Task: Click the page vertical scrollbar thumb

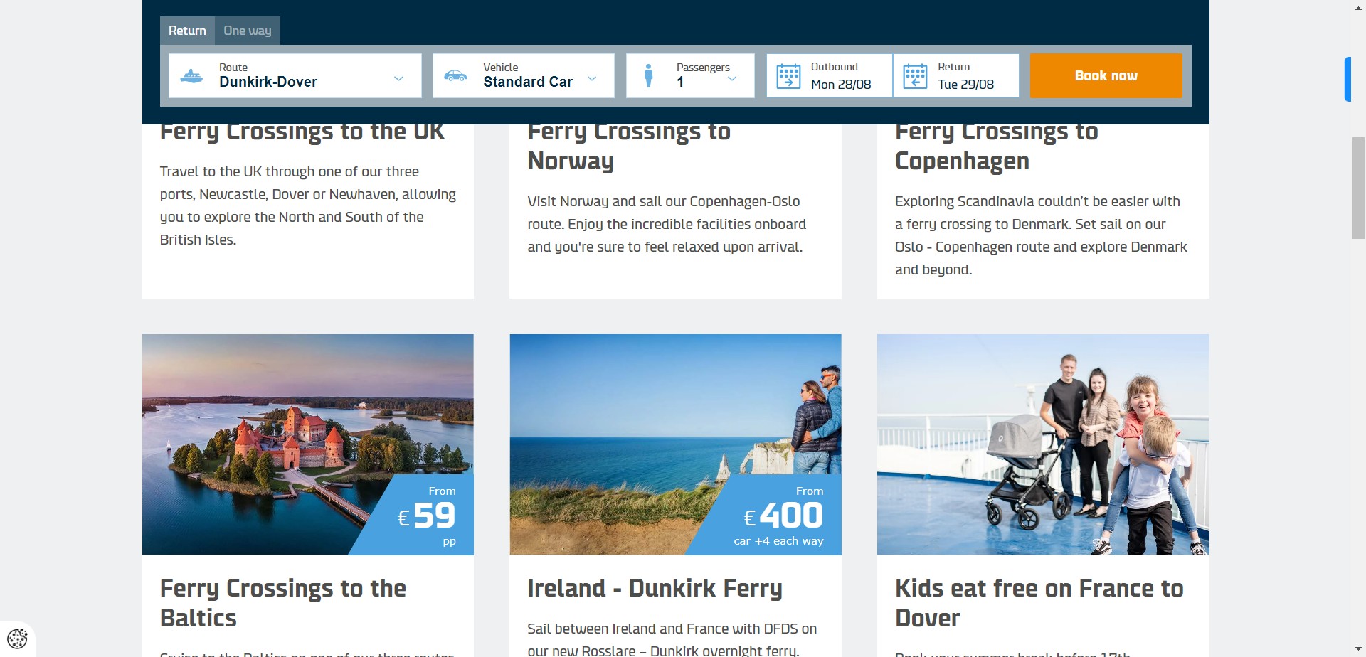Action: 1357,188
